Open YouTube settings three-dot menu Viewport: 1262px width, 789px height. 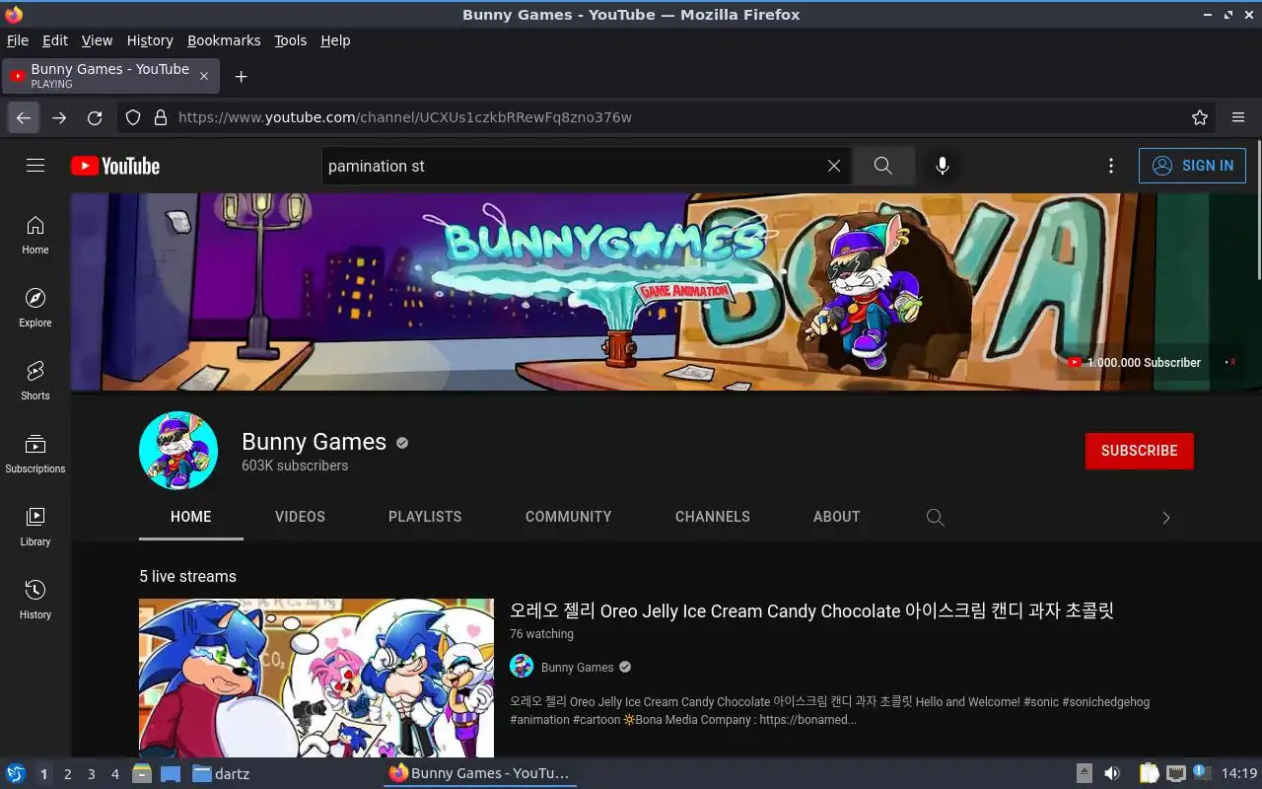(x=1111, y=166)
